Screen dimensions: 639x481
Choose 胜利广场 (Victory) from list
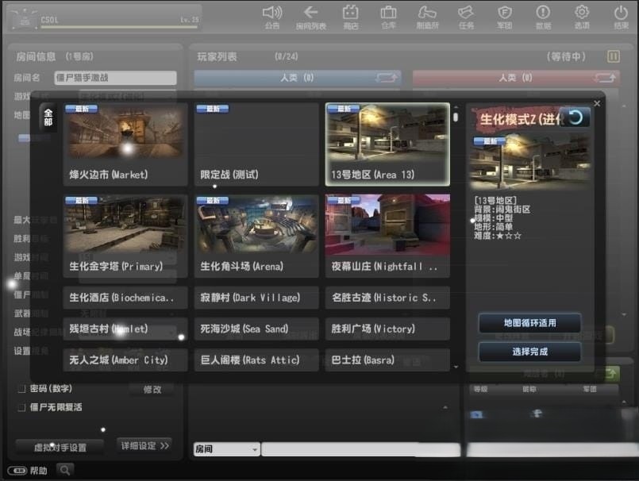[387, 329]
